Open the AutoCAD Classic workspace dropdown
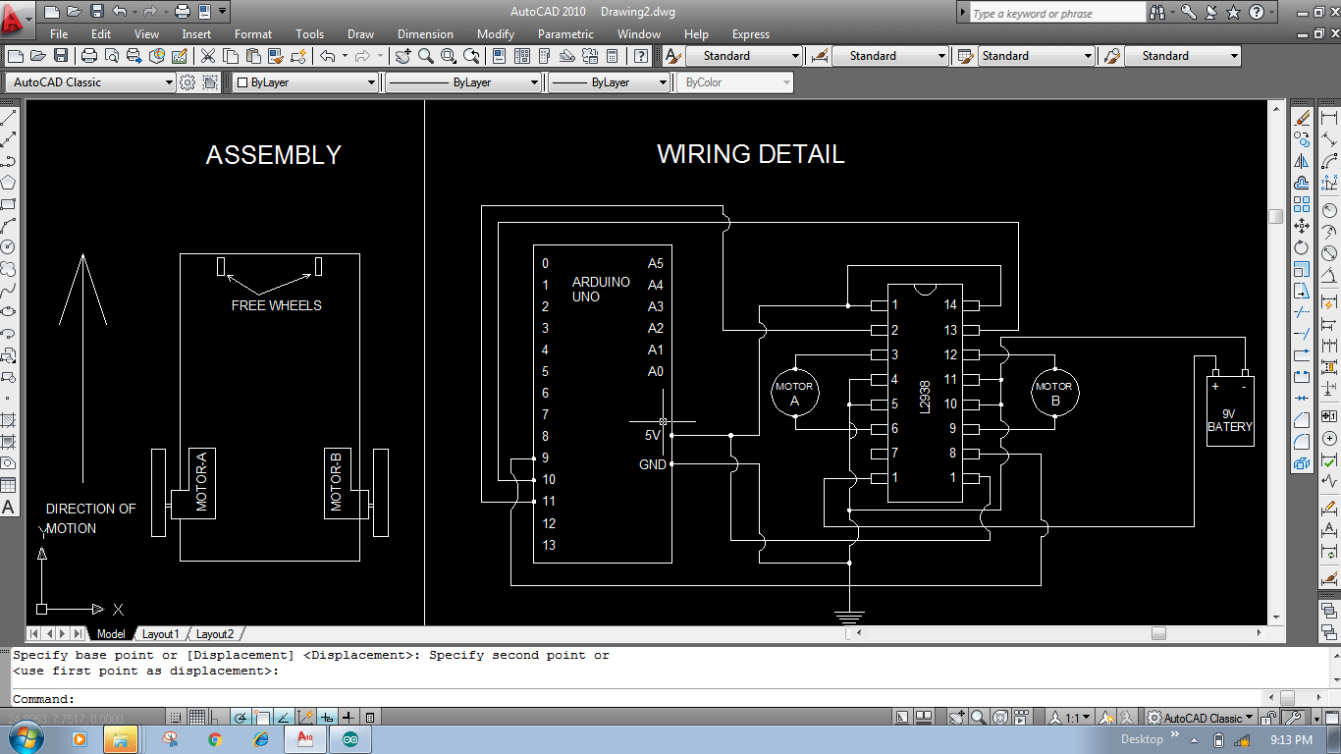Screen dimensions: 1341x754 click(90, 82)
